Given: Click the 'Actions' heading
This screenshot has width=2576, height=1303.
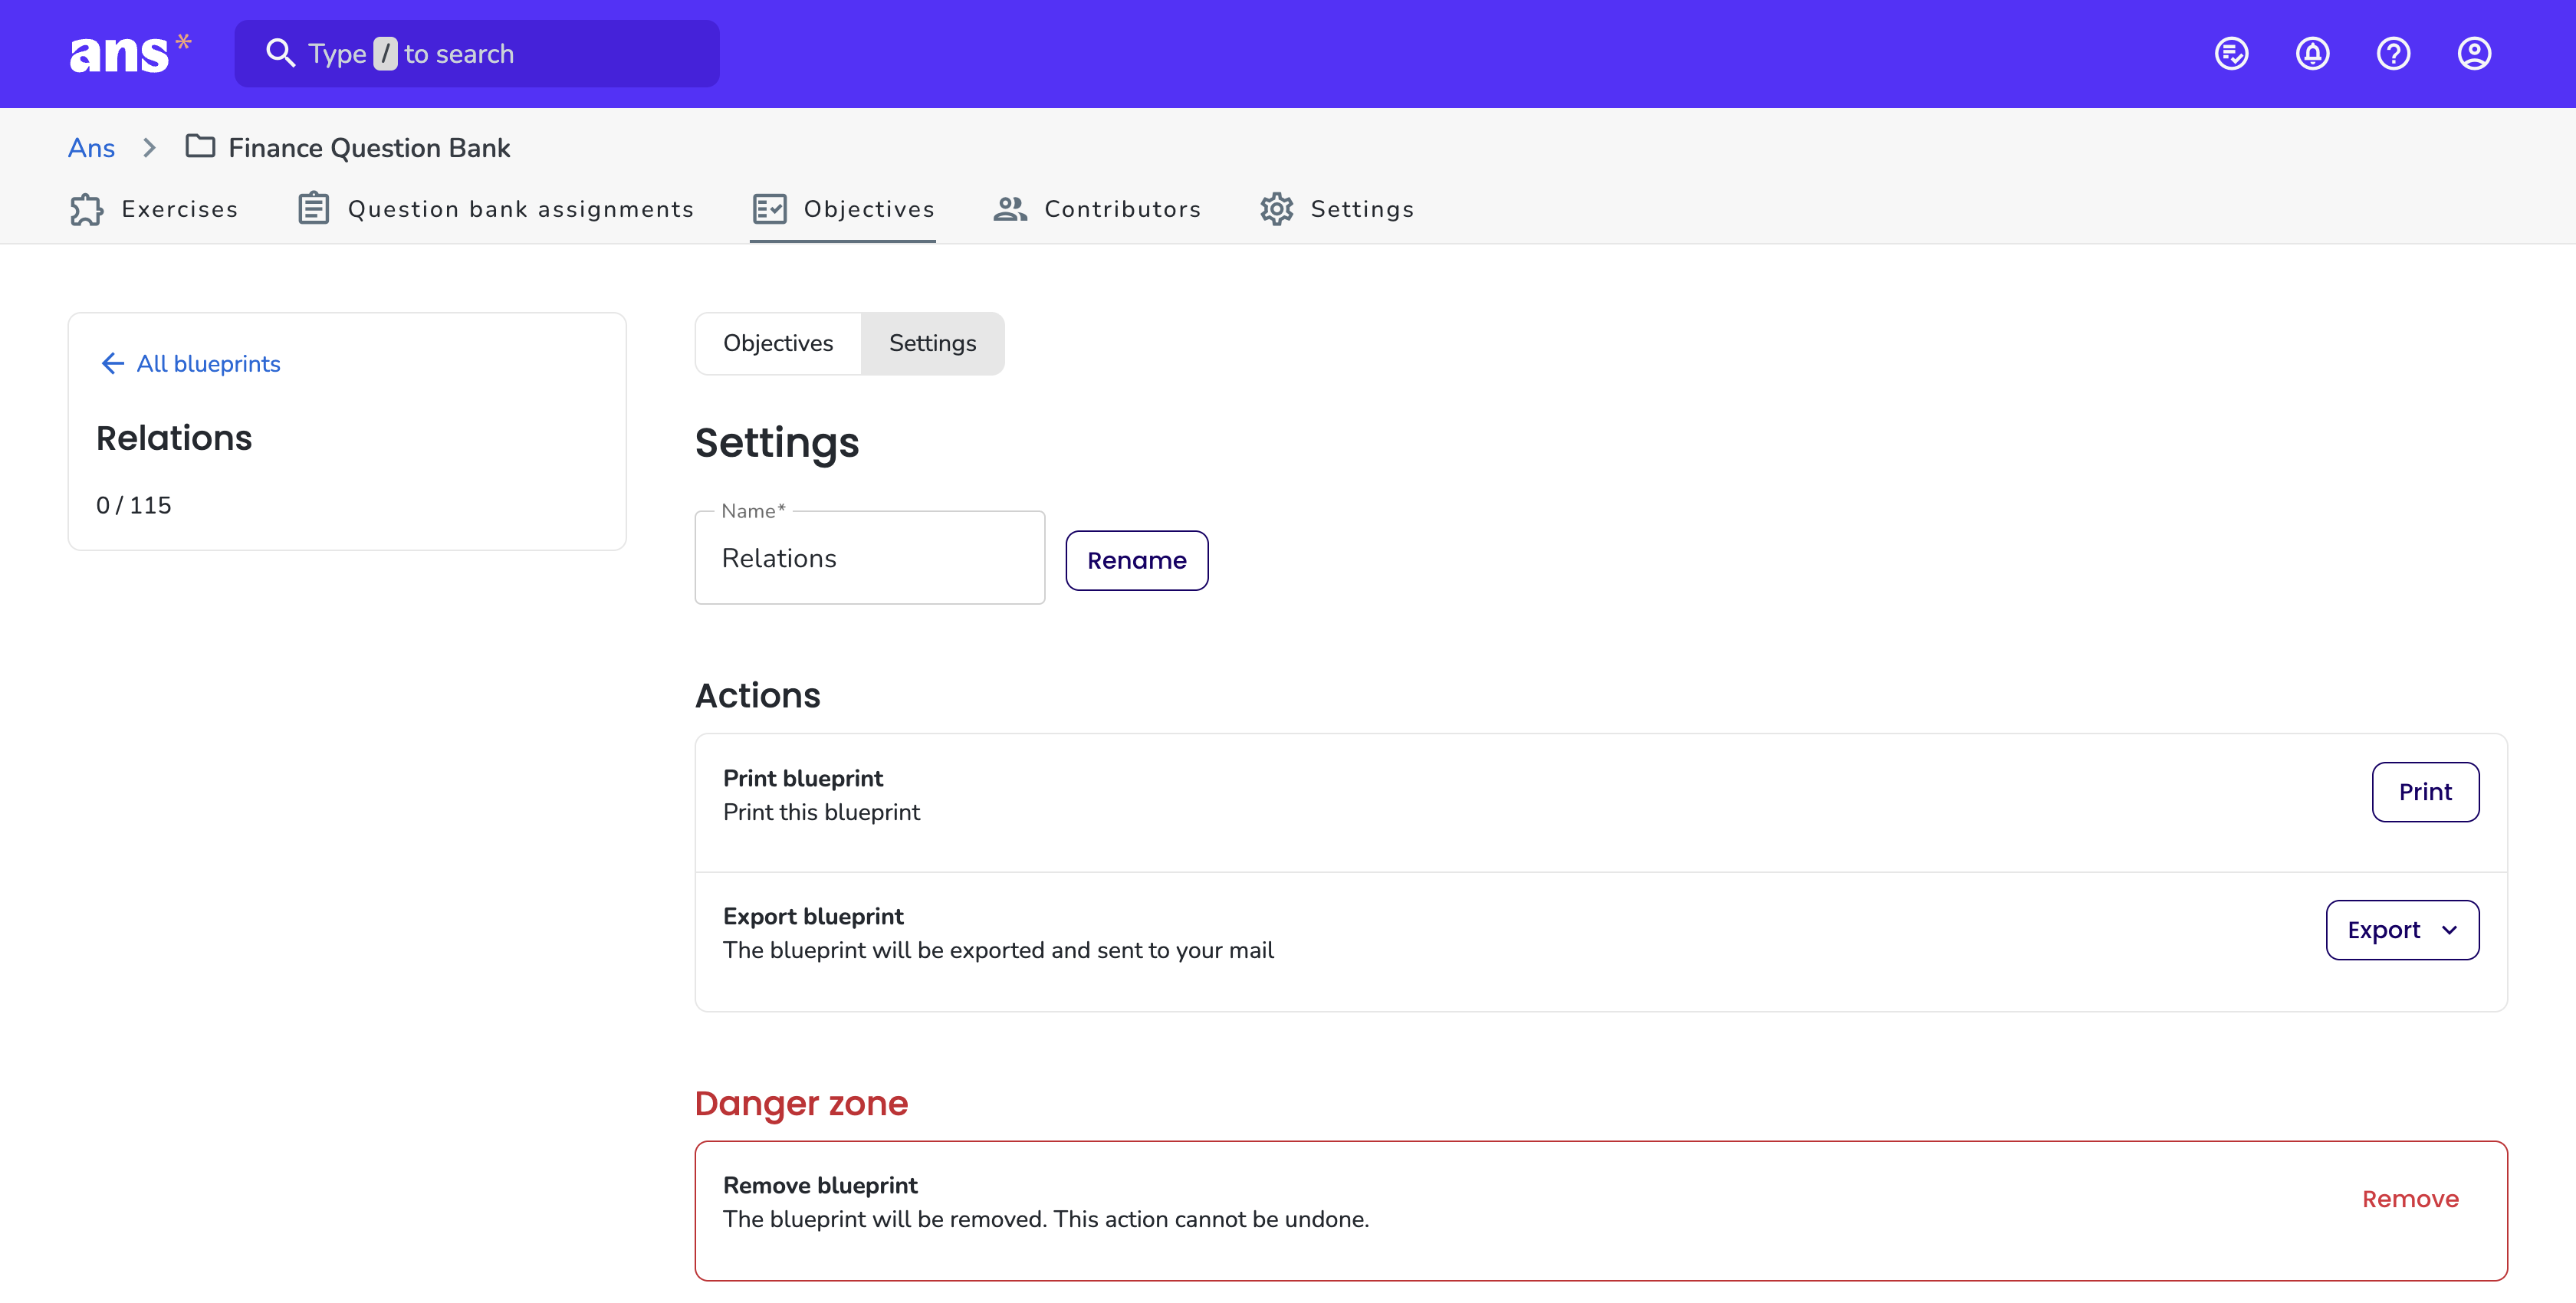Looking at the screenshot, I should click(x=757, y=696).
